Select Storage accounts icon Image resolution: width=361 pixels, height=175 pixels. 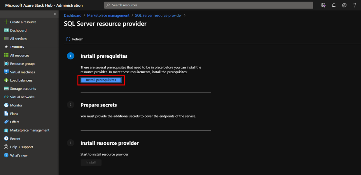click(x=6, y=89)
